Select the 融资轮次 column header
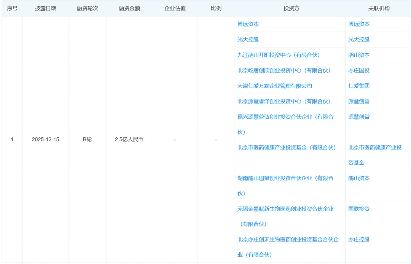The image size is (411, 264). tap(87, 8)
